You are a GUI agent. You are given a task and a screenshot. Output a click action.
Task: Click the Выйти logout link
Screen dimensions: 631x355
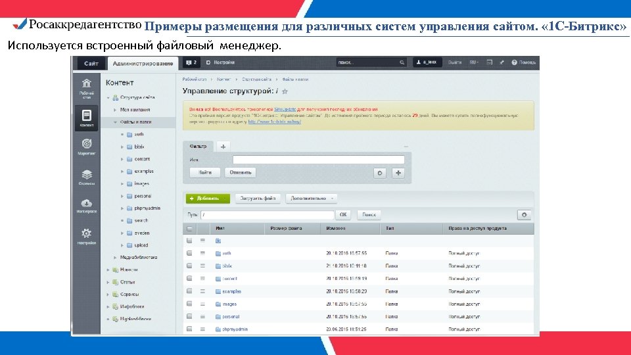[x=455, y=62]
